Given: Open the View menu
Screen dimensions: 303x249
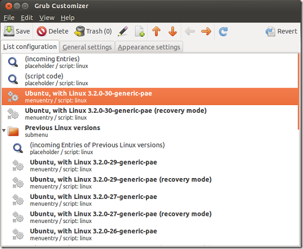Looking at the screenshot, I should (47, 18).
